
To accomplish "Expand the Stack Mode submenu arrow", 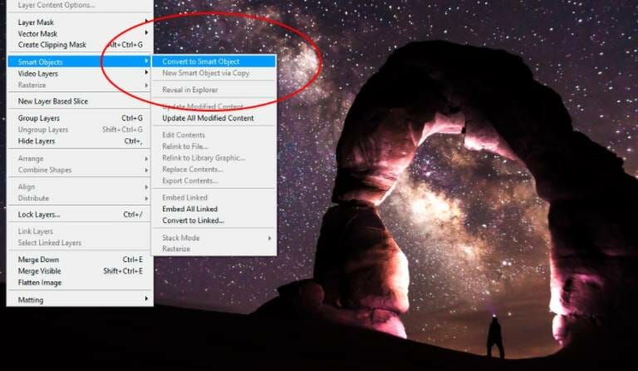I will pos(269,238).
